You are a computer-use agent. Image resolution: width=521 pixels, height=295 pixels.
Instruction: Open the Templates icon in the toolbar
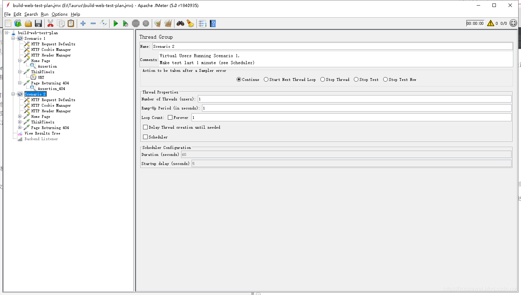[18, 23]
